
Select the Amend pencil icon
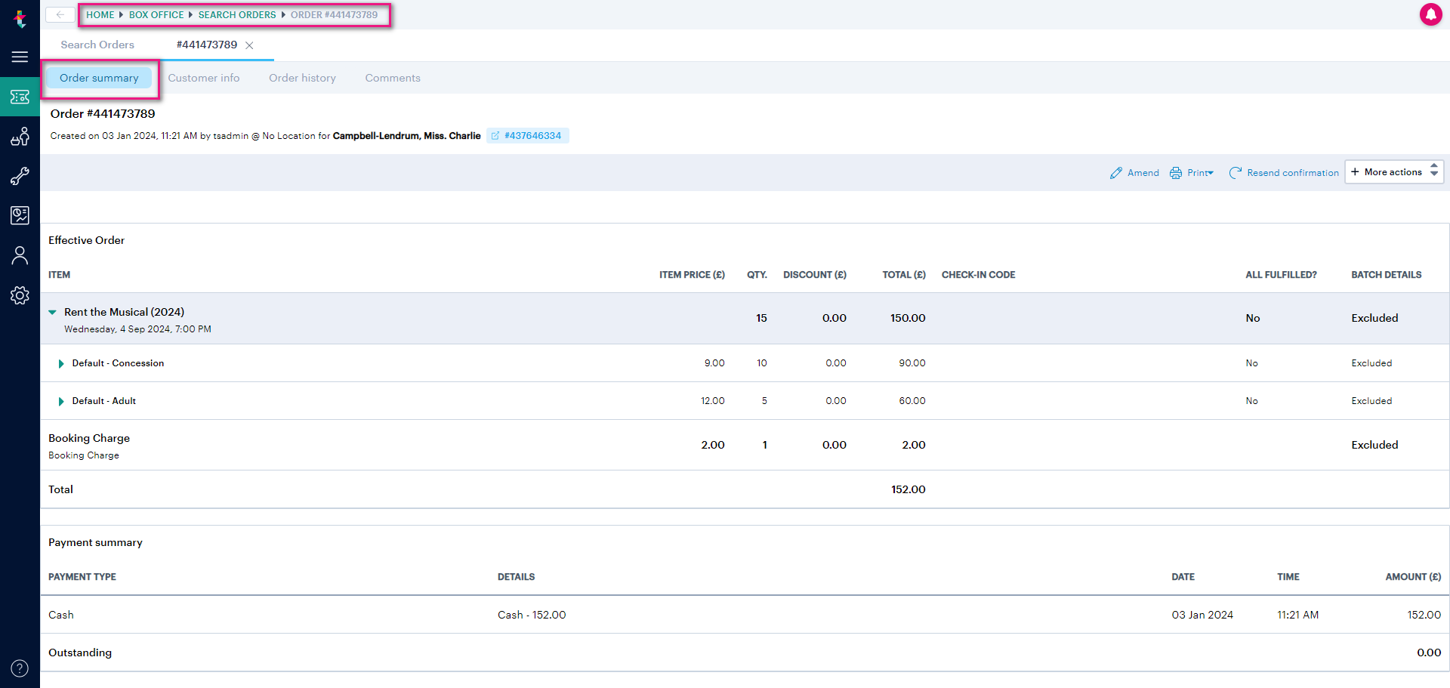pos(1117,172)
